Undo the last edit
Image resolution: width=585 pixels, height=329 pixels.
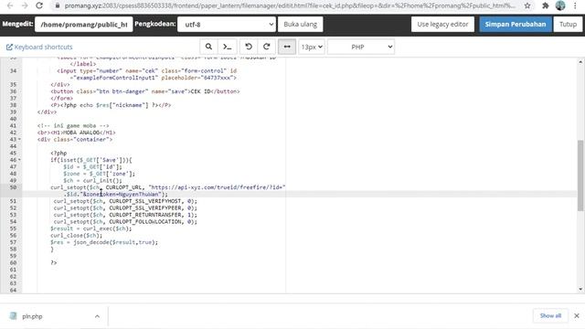[249, 47]
